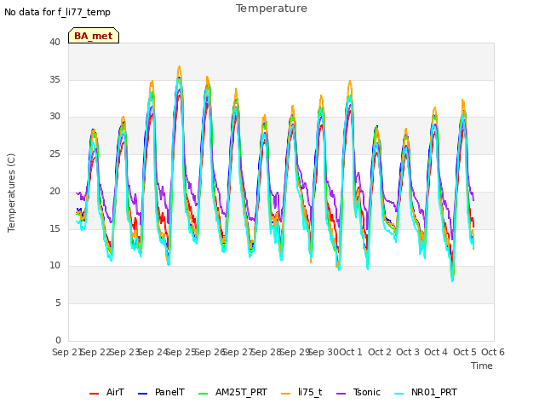
Task: Click the Oct 1 x-axis tick label
Action: [351, 352]
